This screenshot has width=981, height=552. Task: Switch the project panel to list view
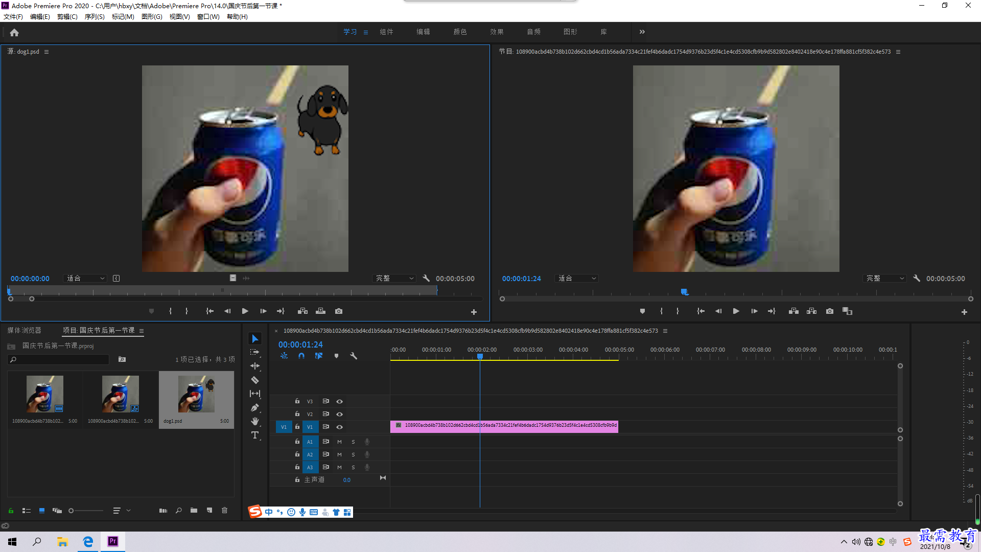click(27, 511)
